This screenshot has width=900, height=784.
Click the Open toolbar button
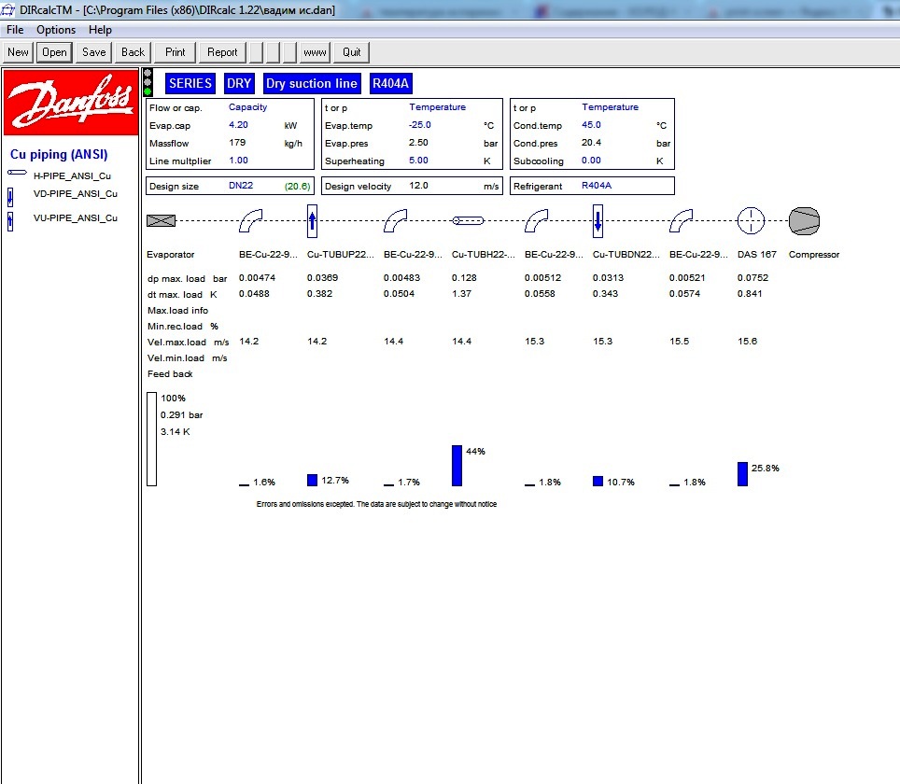coord(54,52)
